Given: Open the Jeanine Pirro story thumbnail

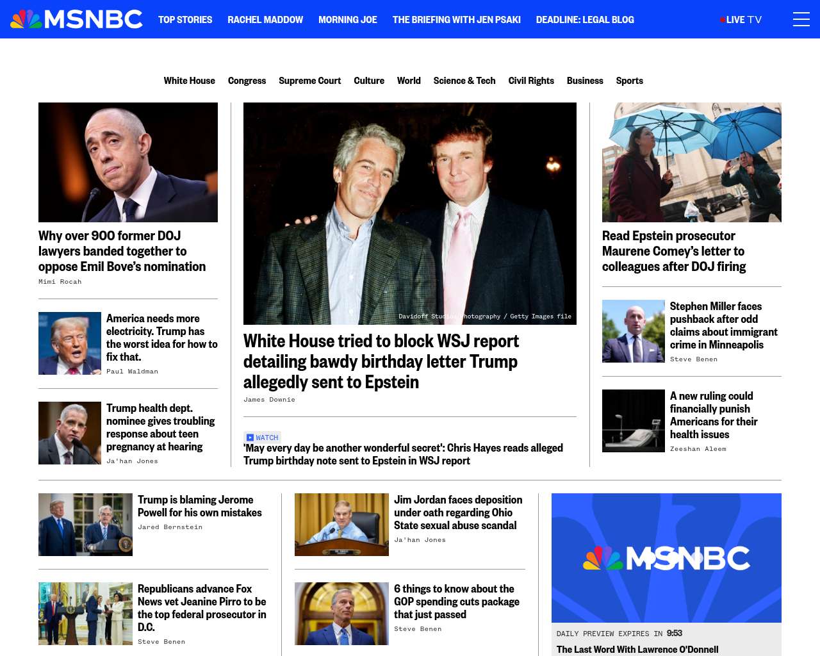Looking at the screenshot, I should click(x=85, y=614).
